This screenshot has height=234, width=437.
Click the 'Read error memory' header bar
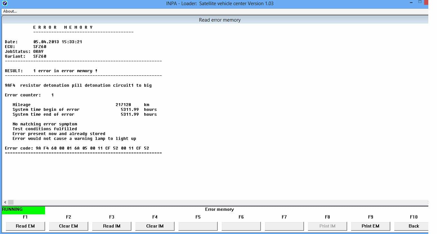coord(215,20)
